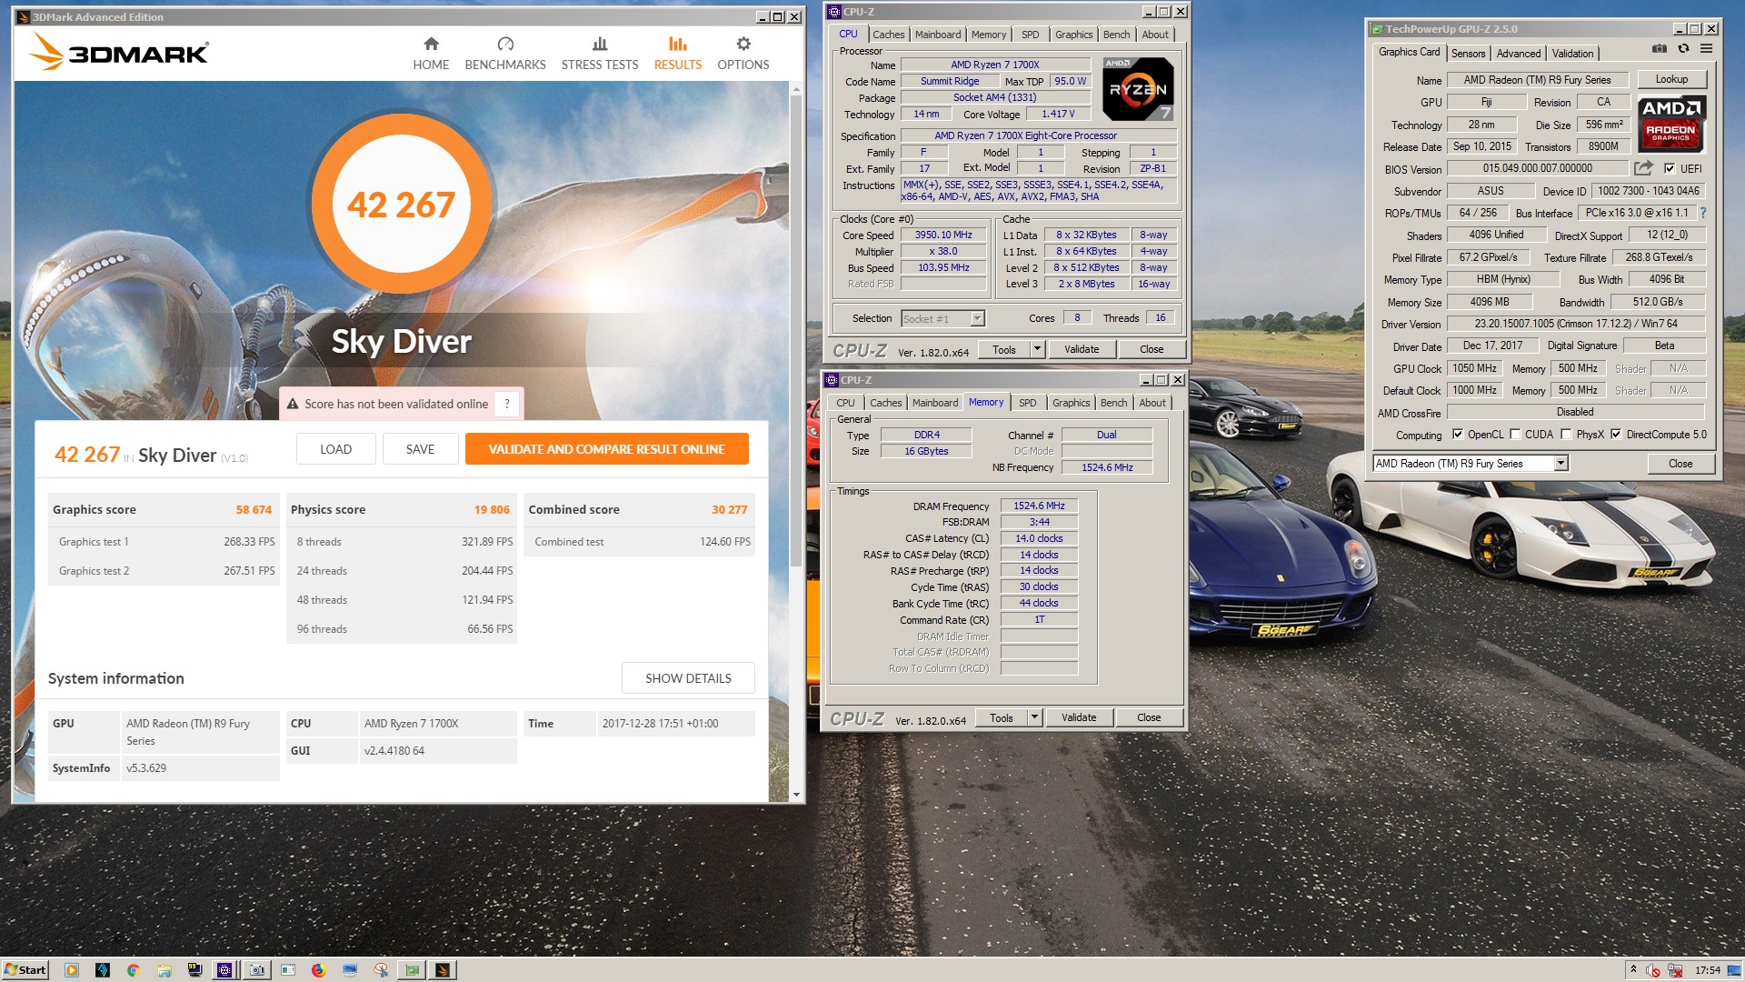
Task: Click the Core Speed value in CPU-Z
Action: coord(943,235)
